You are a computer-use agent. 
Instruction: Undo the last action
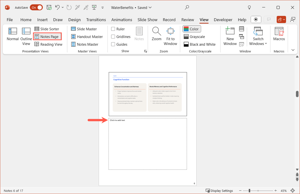click(x=57, y=7)
